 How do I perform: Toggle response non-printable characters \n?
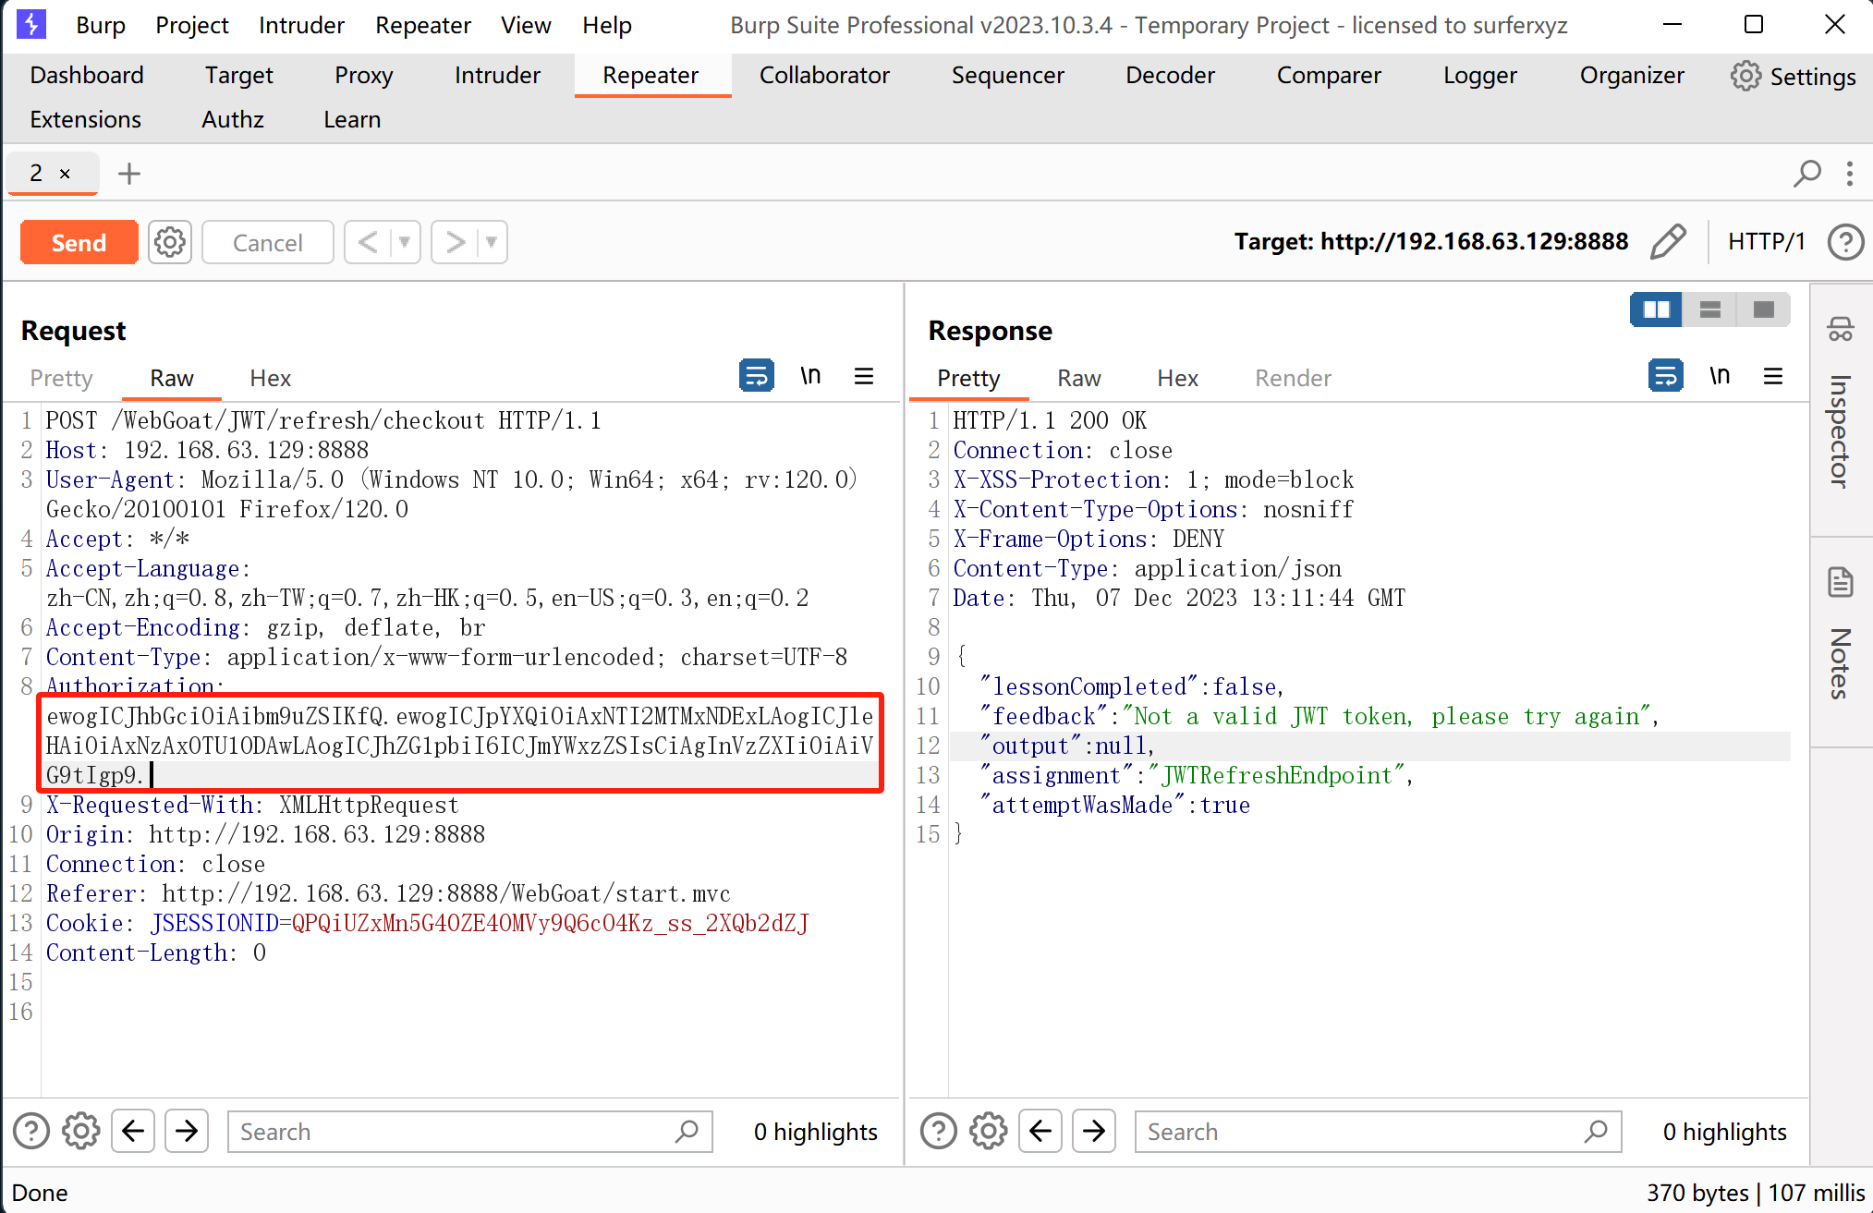[x=1720, y=376]
